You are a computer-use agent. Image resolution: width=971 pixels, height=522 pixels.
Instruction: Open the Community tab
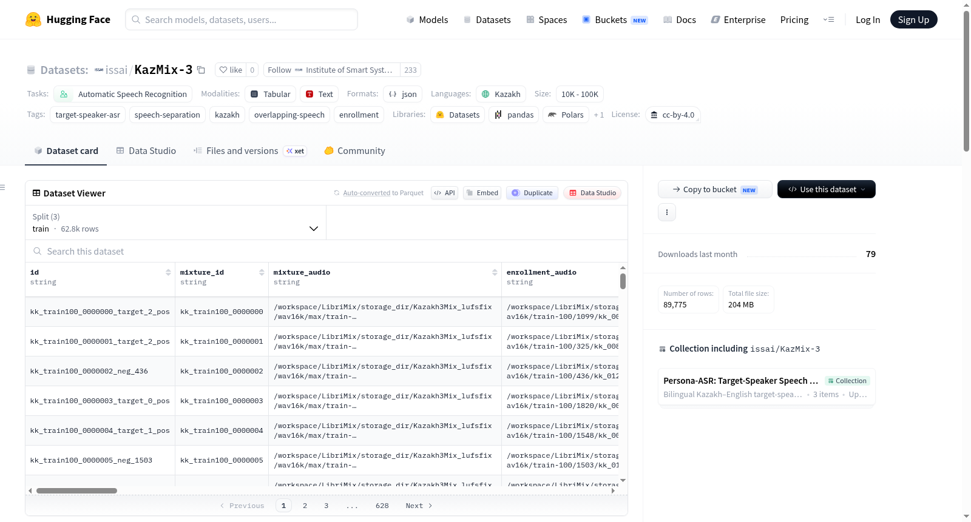coord(355,151)
